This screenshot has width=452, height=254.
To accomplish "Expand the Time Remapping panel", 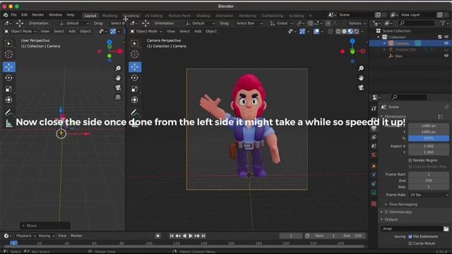I will click(403, 205).
